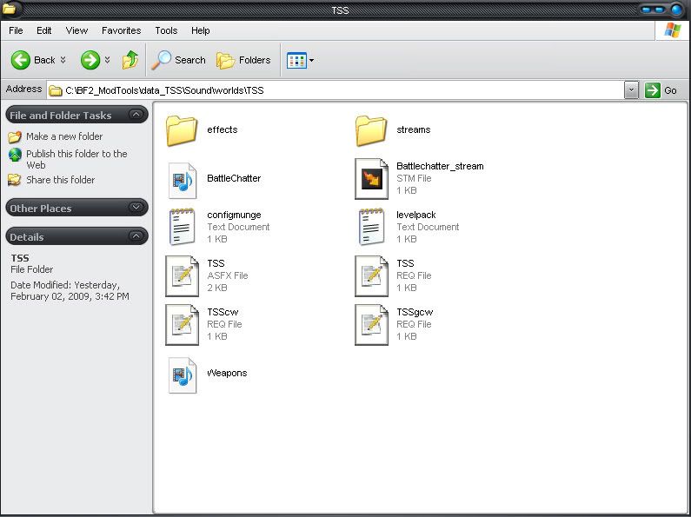Click the Search button label

[x=190, y=60]
